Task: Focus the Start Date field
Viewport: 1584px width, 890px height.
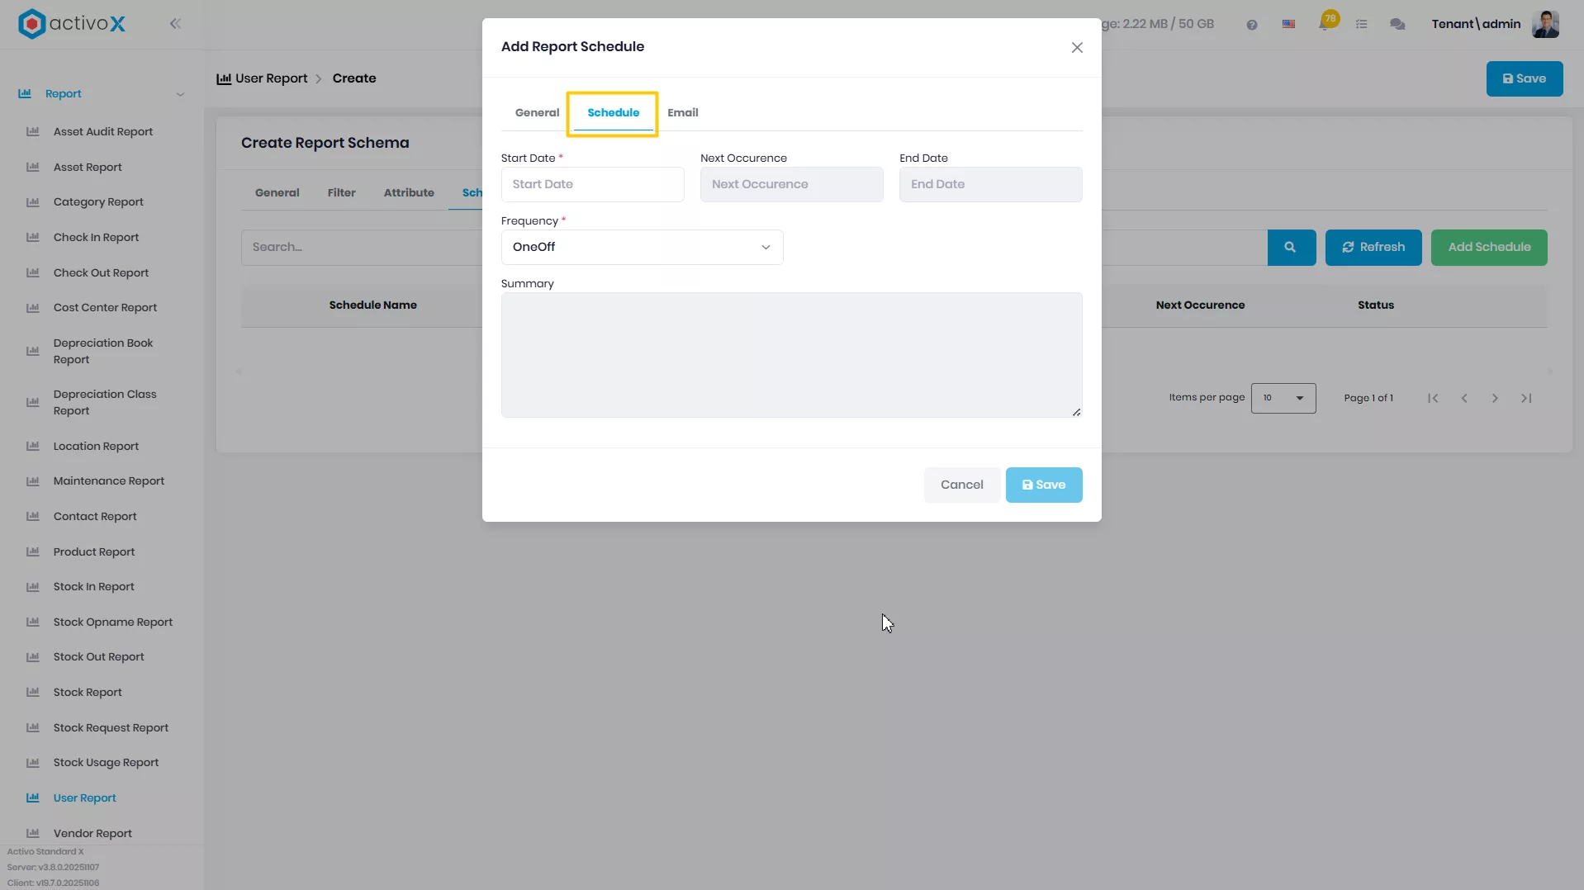Action: pos(592,185)
